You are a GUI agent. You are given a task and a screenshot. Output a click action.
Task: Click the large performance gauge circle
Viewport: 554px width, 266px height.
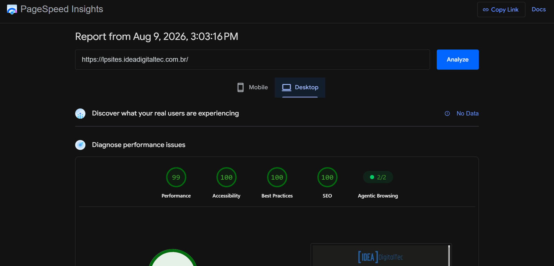click(173, 258)
